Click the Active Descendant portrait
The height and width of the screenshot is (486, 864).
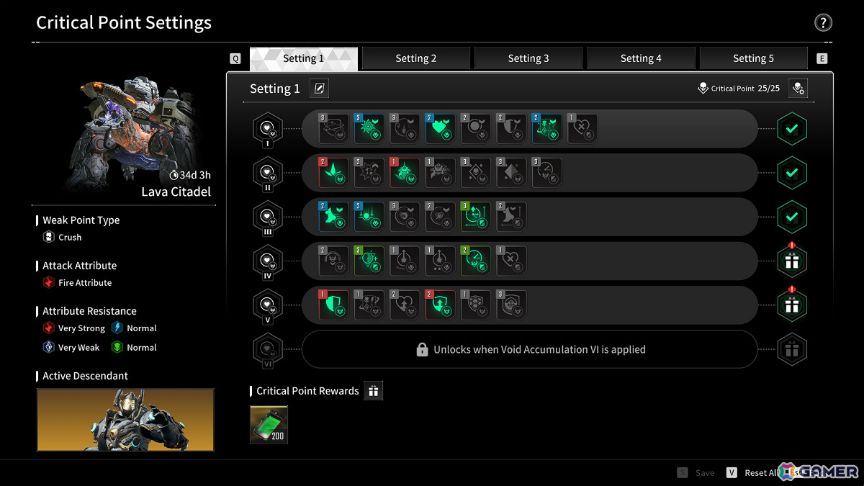pos(125,420)
